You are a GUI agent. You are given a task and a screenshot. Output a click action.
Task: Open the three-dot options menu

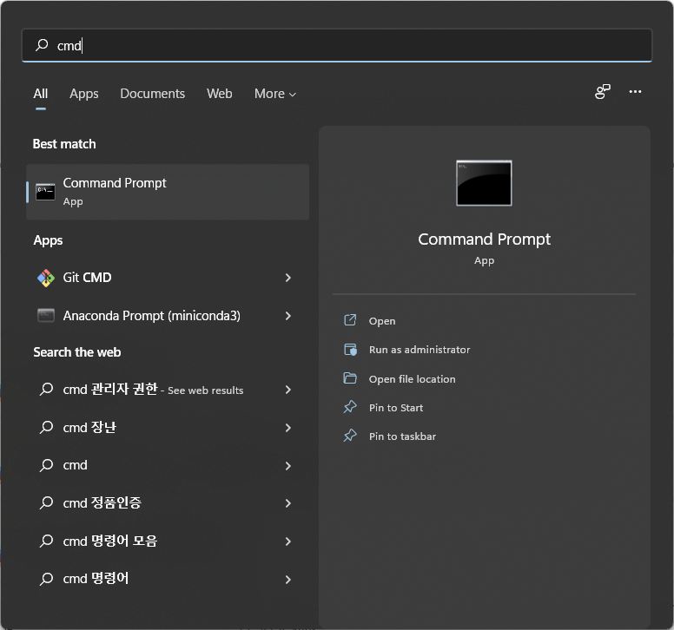pos(635,91)
